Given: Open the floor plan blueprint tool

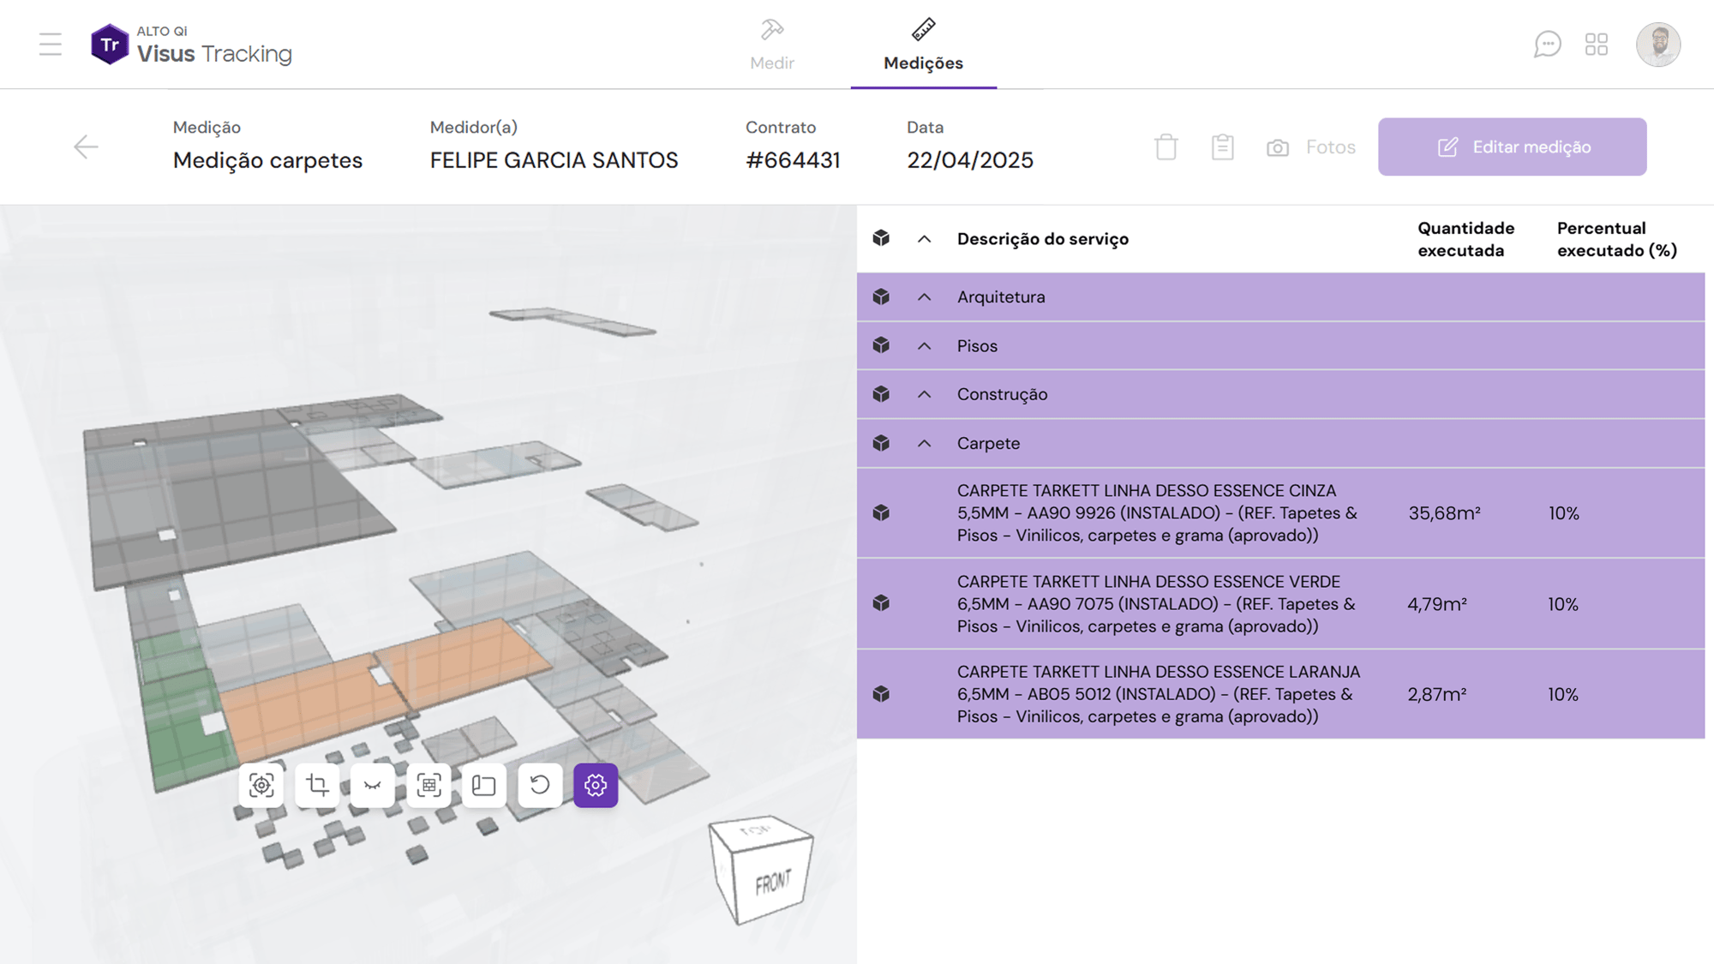Looking at the screenshot, I should pyautogui.click(x=484, y=785).
